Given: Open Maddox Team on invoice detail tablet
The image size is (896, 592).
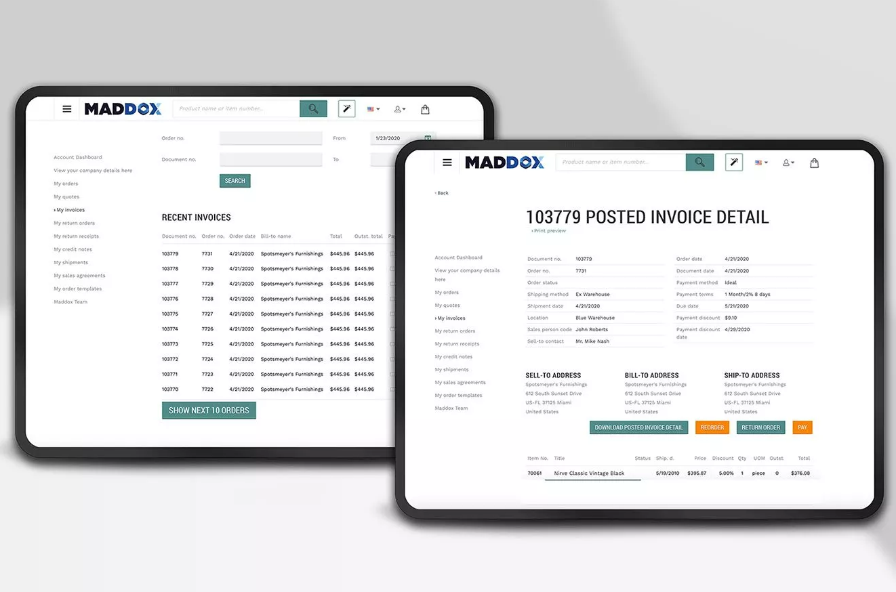Looking at the screenshot, I should pyautogui.click(x=451, y=408).
